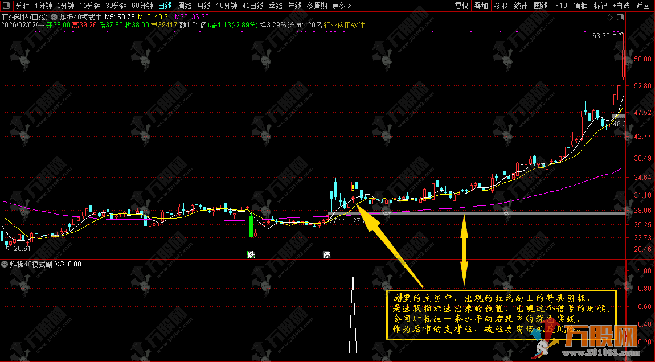Click the hatched menu icon at top-left corner
This screenshot has height=362, width=655.
point(6,6)
